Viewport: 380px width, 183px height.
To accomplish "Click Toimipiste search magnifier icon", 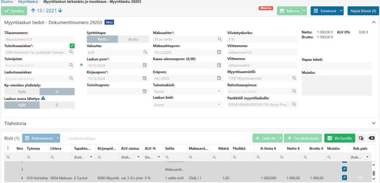I will coord(71,65).
